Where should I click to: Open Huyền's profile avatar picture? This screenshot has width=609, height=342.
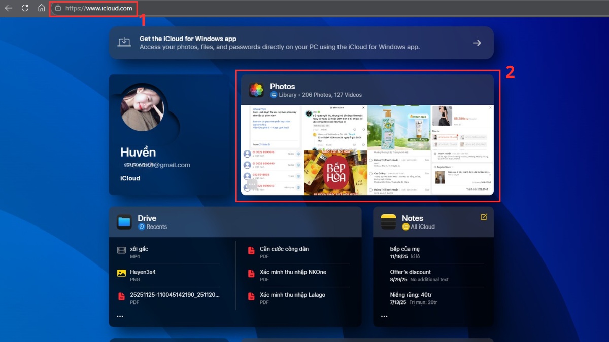click(x=142, y=107)
